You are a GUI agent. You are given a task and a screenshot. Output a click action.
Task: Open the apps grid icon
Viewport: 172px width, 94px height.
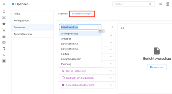(x=160, y=4)
